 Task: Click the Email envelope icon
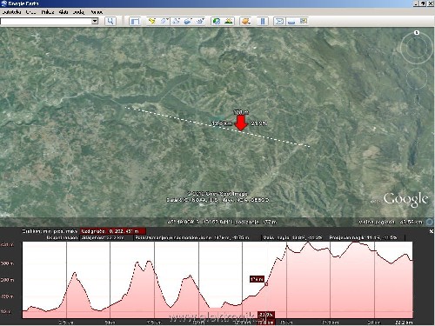[x=279, y=21]
